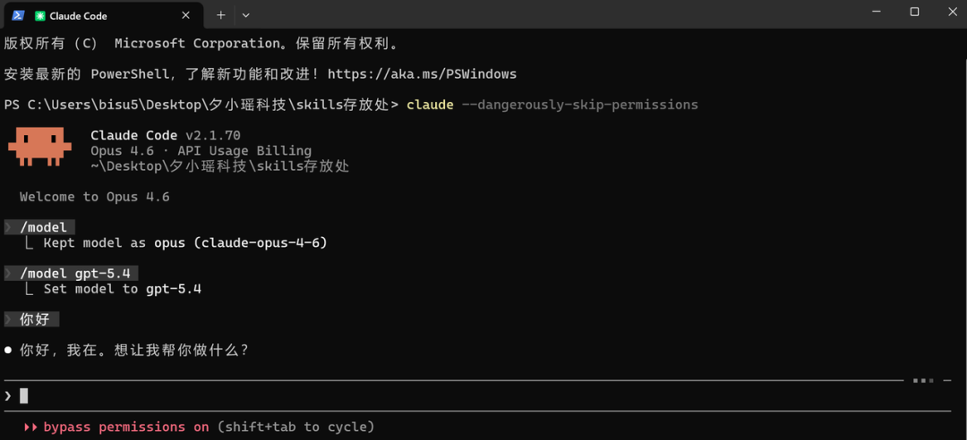Click the "你好" user message
This screenshot has height=440, width=967.
[x=35, y=319]
